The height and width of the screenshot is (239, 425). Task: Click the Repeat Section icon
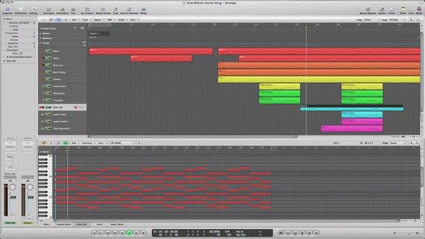(x=103, y=11)
